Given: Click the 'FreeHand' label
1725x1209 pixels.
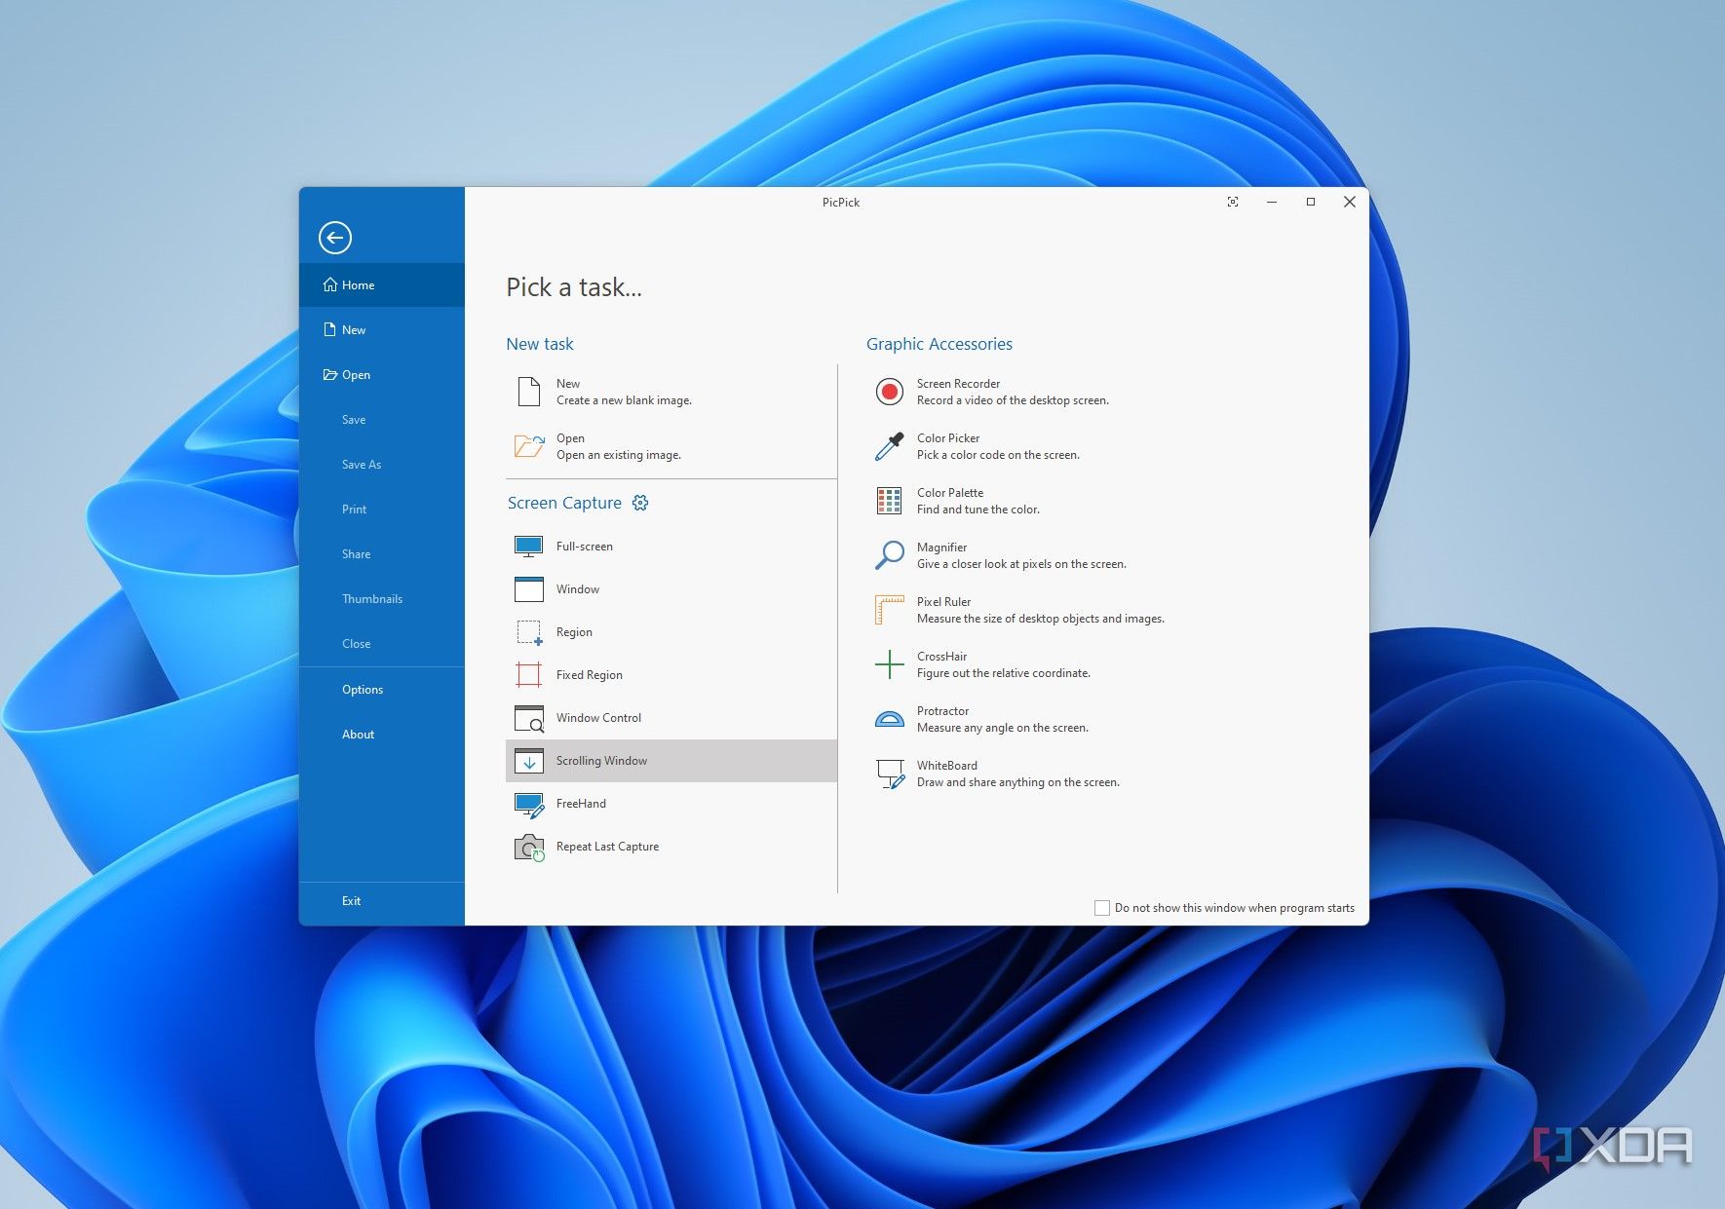Looking at the screenshot, I should click(581, 804).
